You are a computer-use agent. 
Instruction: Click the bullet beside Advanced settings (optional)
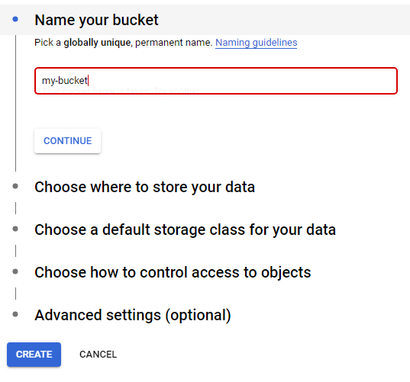15,314
